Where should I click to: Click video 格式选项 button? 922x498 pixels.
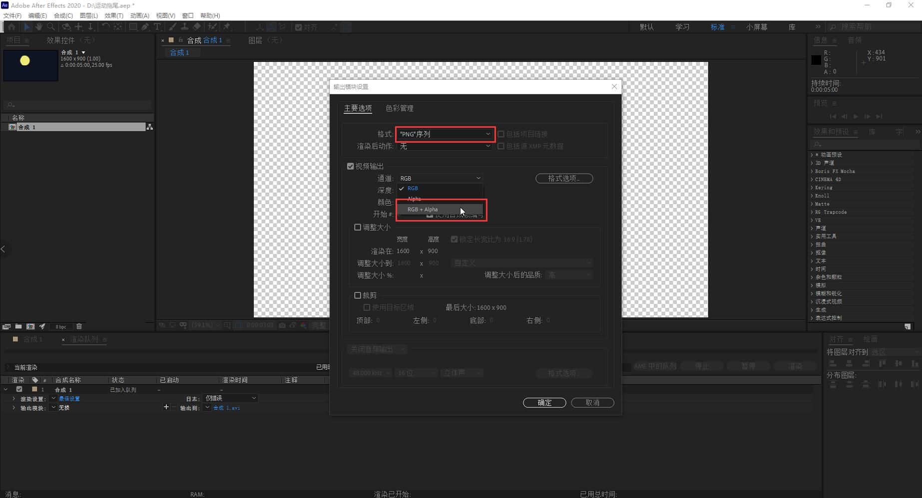pyautogui.click(x=564, y=178)
